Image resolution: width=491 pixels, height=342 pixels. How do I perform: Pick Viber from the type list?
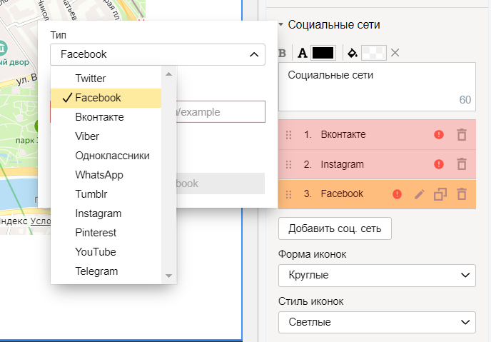pyautogui.click(x=106, y=136)
